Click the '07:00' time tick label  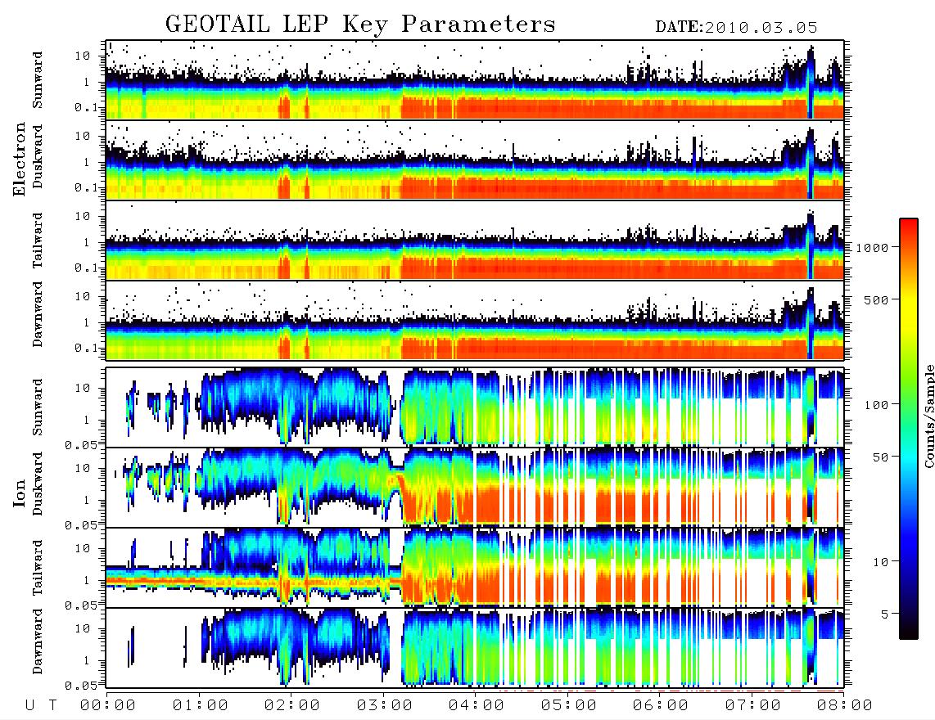click(753, 706)
